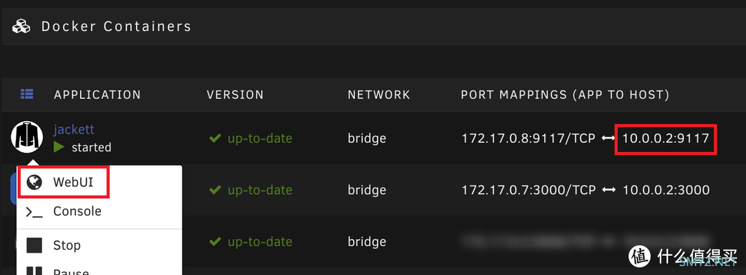Click green checkmark in jackett version column
The width and height of the screenshot is (746, 275).
coord(216,138)
